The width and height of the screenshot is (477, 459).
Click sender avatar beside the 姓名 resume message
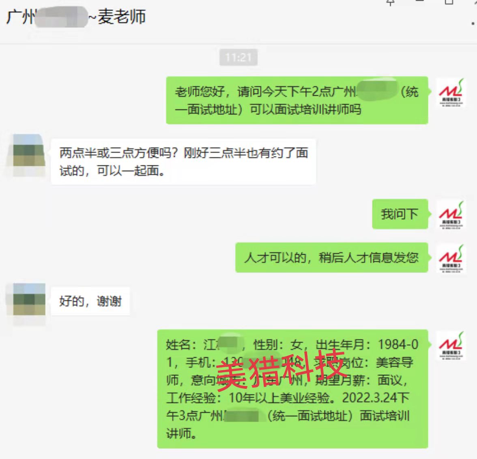click(451, 346)
